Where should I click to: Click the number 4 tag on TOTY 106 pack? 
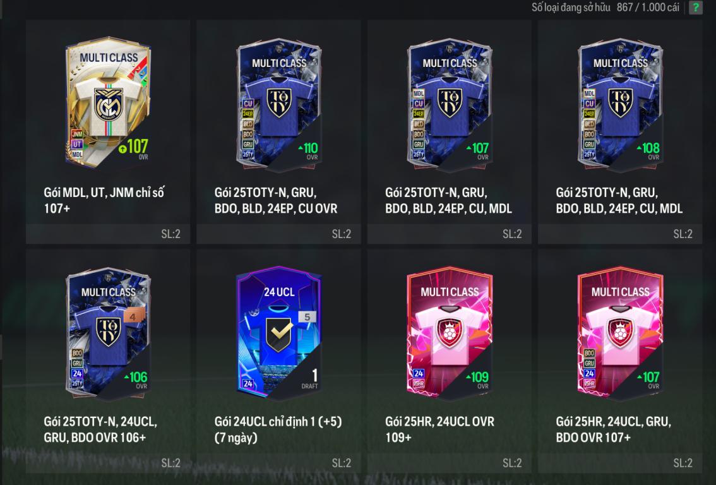133,316
